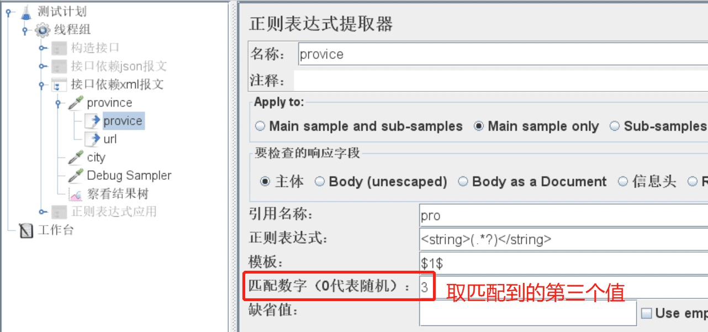Tick the Use empty default checkbox
Image resolution: width=708 pixels, height=332 pixels.
coord(647,313)
